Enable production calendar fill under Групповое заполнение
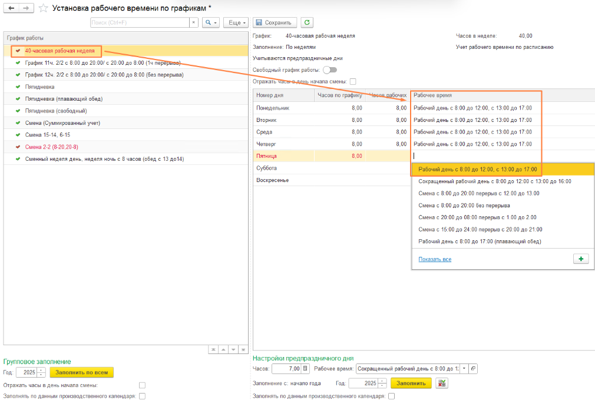The image size is (595, 400). tap(142, 396)
